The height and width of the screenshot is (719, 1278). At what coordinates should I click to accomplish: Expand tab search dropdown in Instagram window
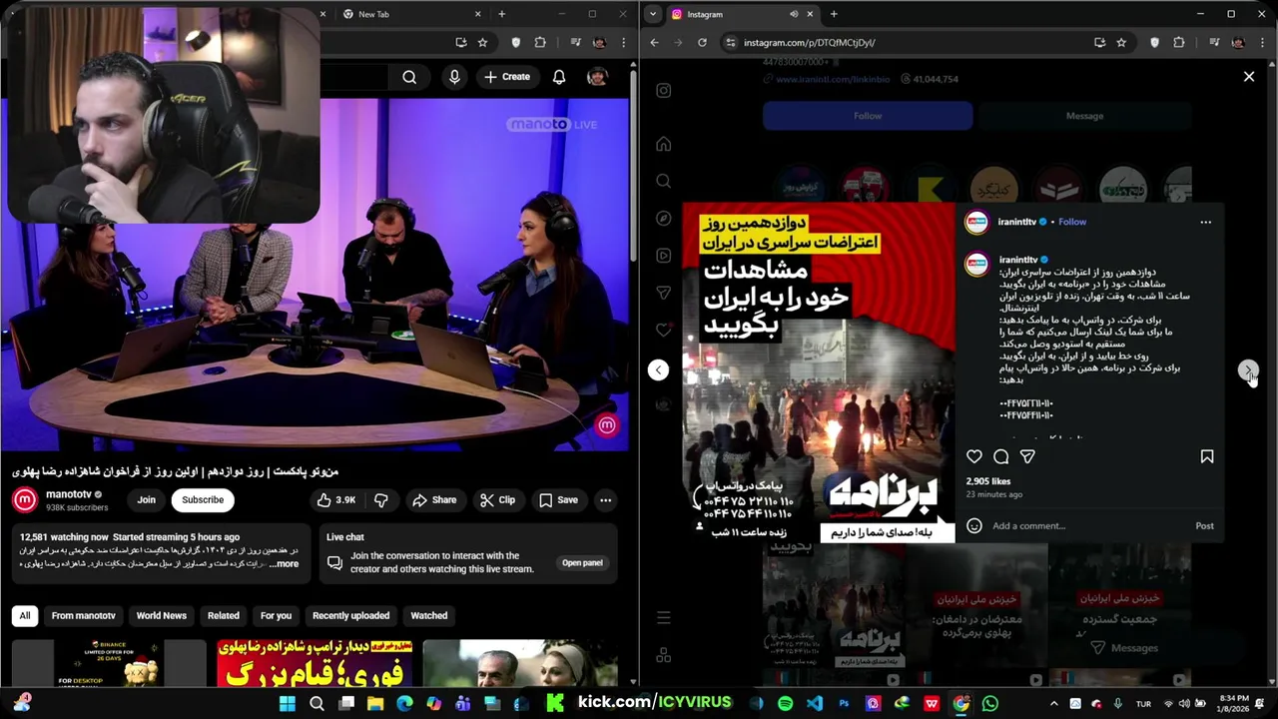(x=652, y=14)
